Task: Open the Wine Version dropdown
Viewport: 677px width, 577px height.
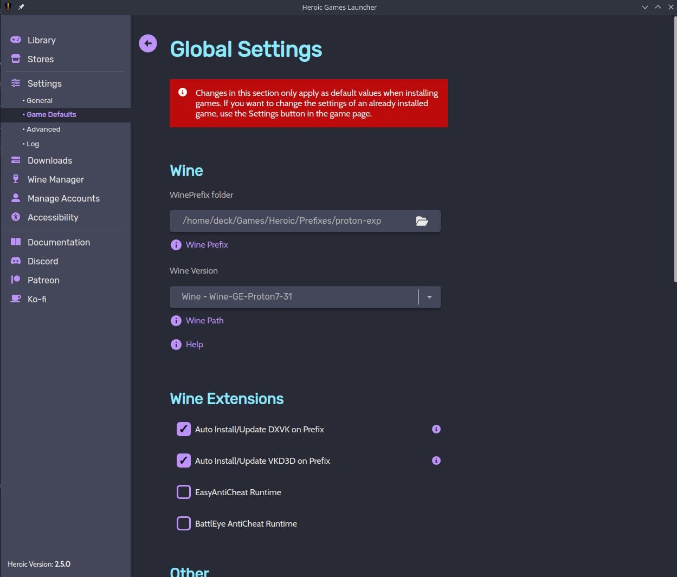Action: point(429,296)
